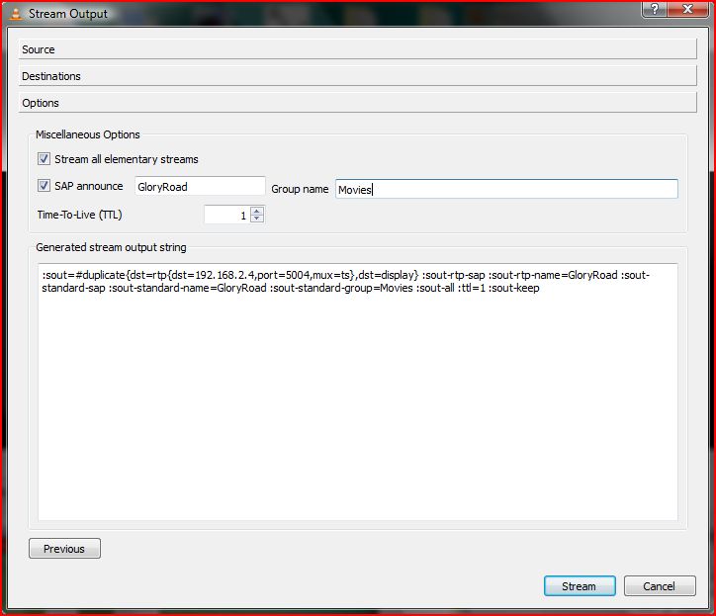Decrease the TTL value with down arrow

(257, 219)
